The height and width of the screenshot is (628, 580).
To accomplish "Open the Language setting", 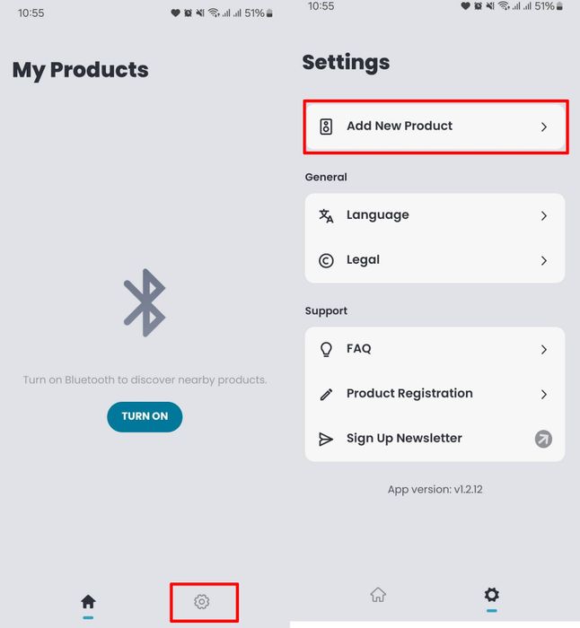I will point(435,215).
